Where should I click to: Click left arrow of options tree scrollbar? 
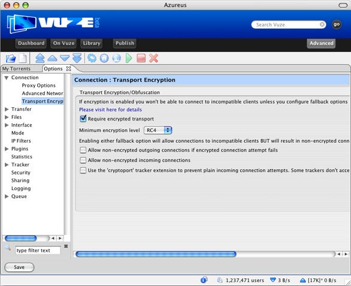point(53,238)
